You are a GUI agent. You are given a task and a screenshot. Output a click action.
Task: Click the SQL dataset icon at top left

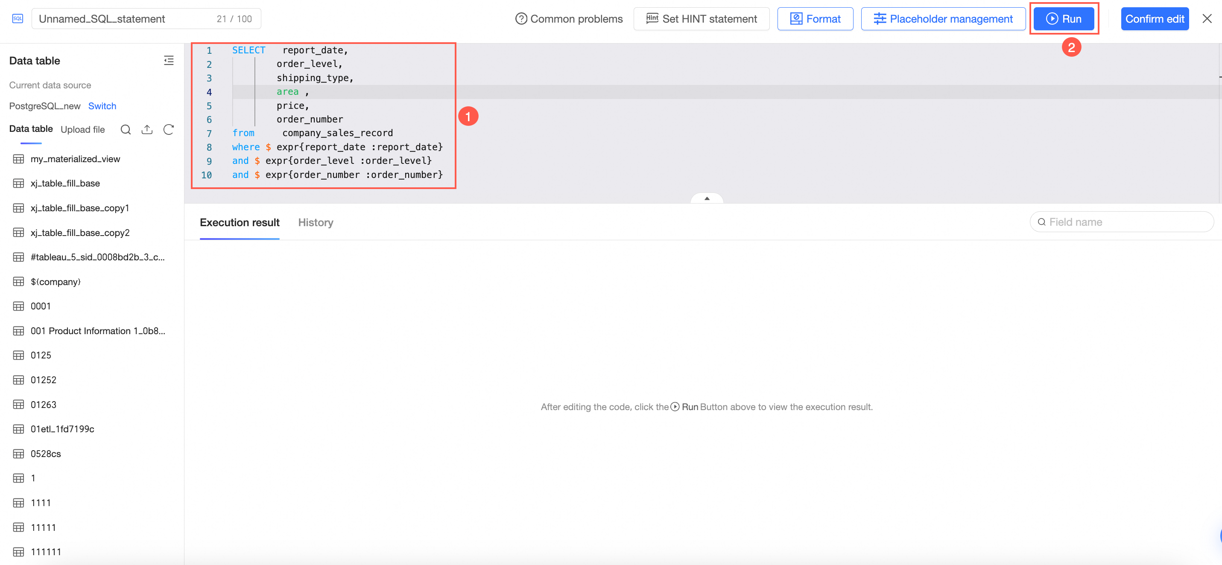click(x=18, y=18)
